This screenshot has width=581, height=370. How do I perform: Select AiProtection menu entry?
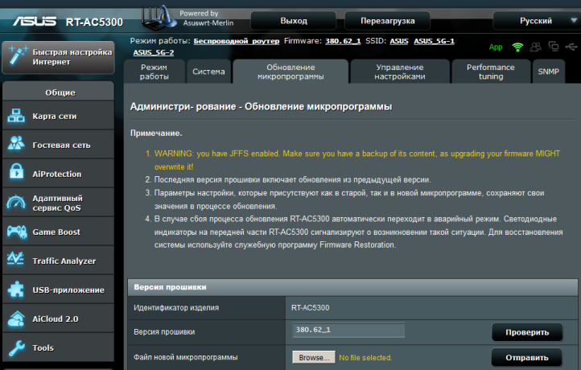pos(58,174)
